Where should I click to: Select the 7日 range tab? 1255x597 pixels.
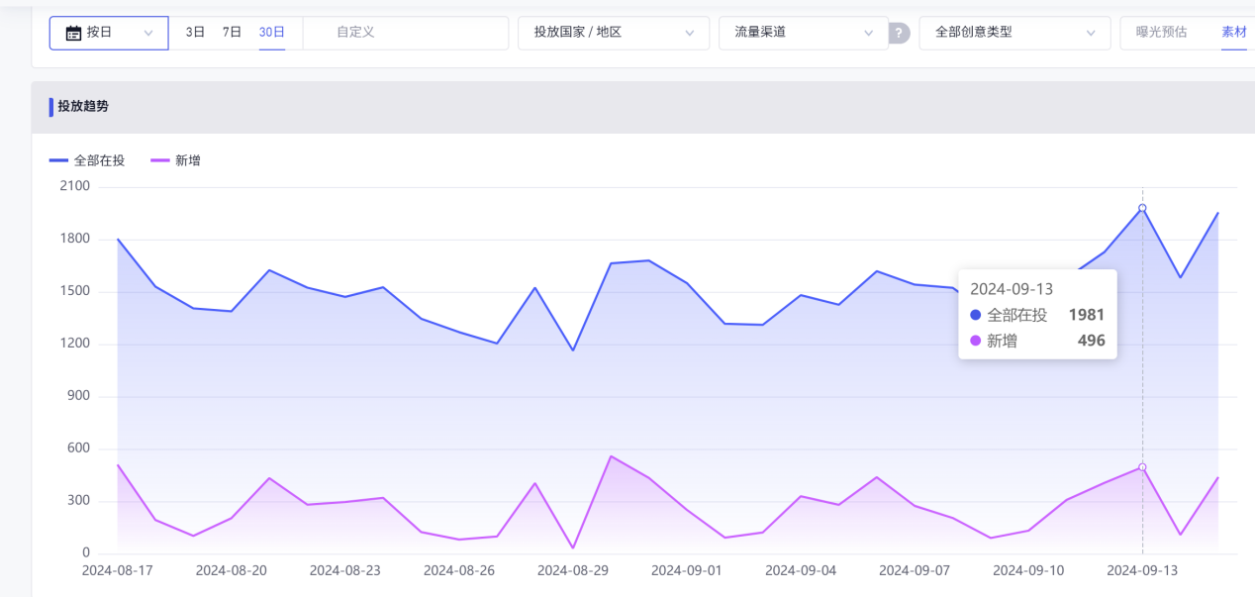pos(232,33)
